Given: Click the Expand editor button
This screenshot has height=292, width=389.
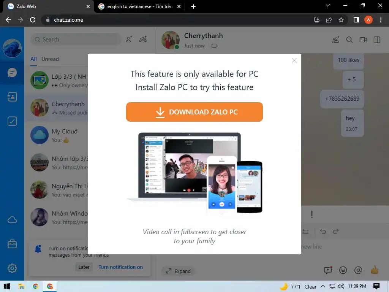Looking at the screenshot, I should (178, 271).
